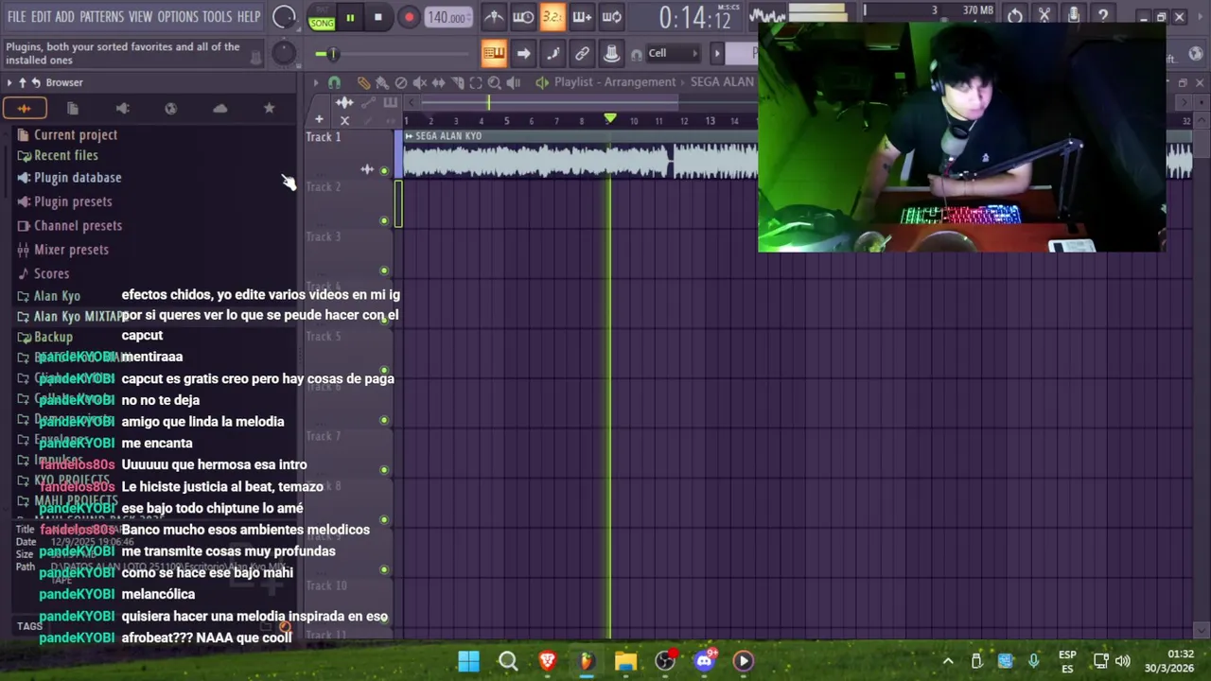
Task: Click the 0:14:12 time display
Action: (695, 17)
